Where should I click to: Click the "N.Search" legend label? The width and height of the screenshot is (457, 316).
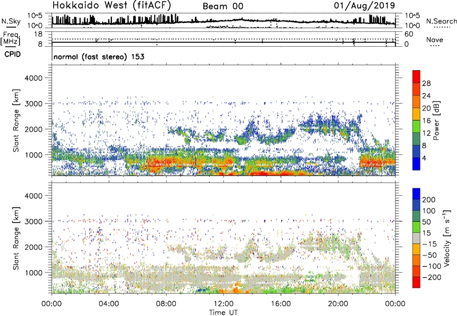coord(442,21)
